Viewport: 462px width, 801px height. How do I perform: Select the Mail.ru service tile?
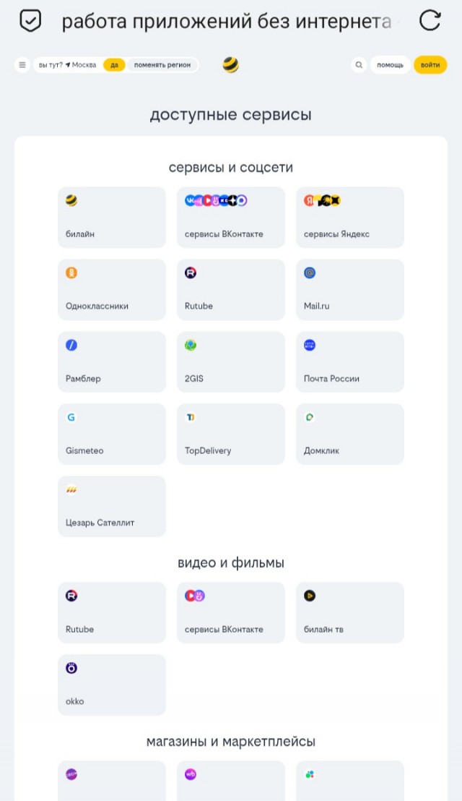[x=350, y=289]
